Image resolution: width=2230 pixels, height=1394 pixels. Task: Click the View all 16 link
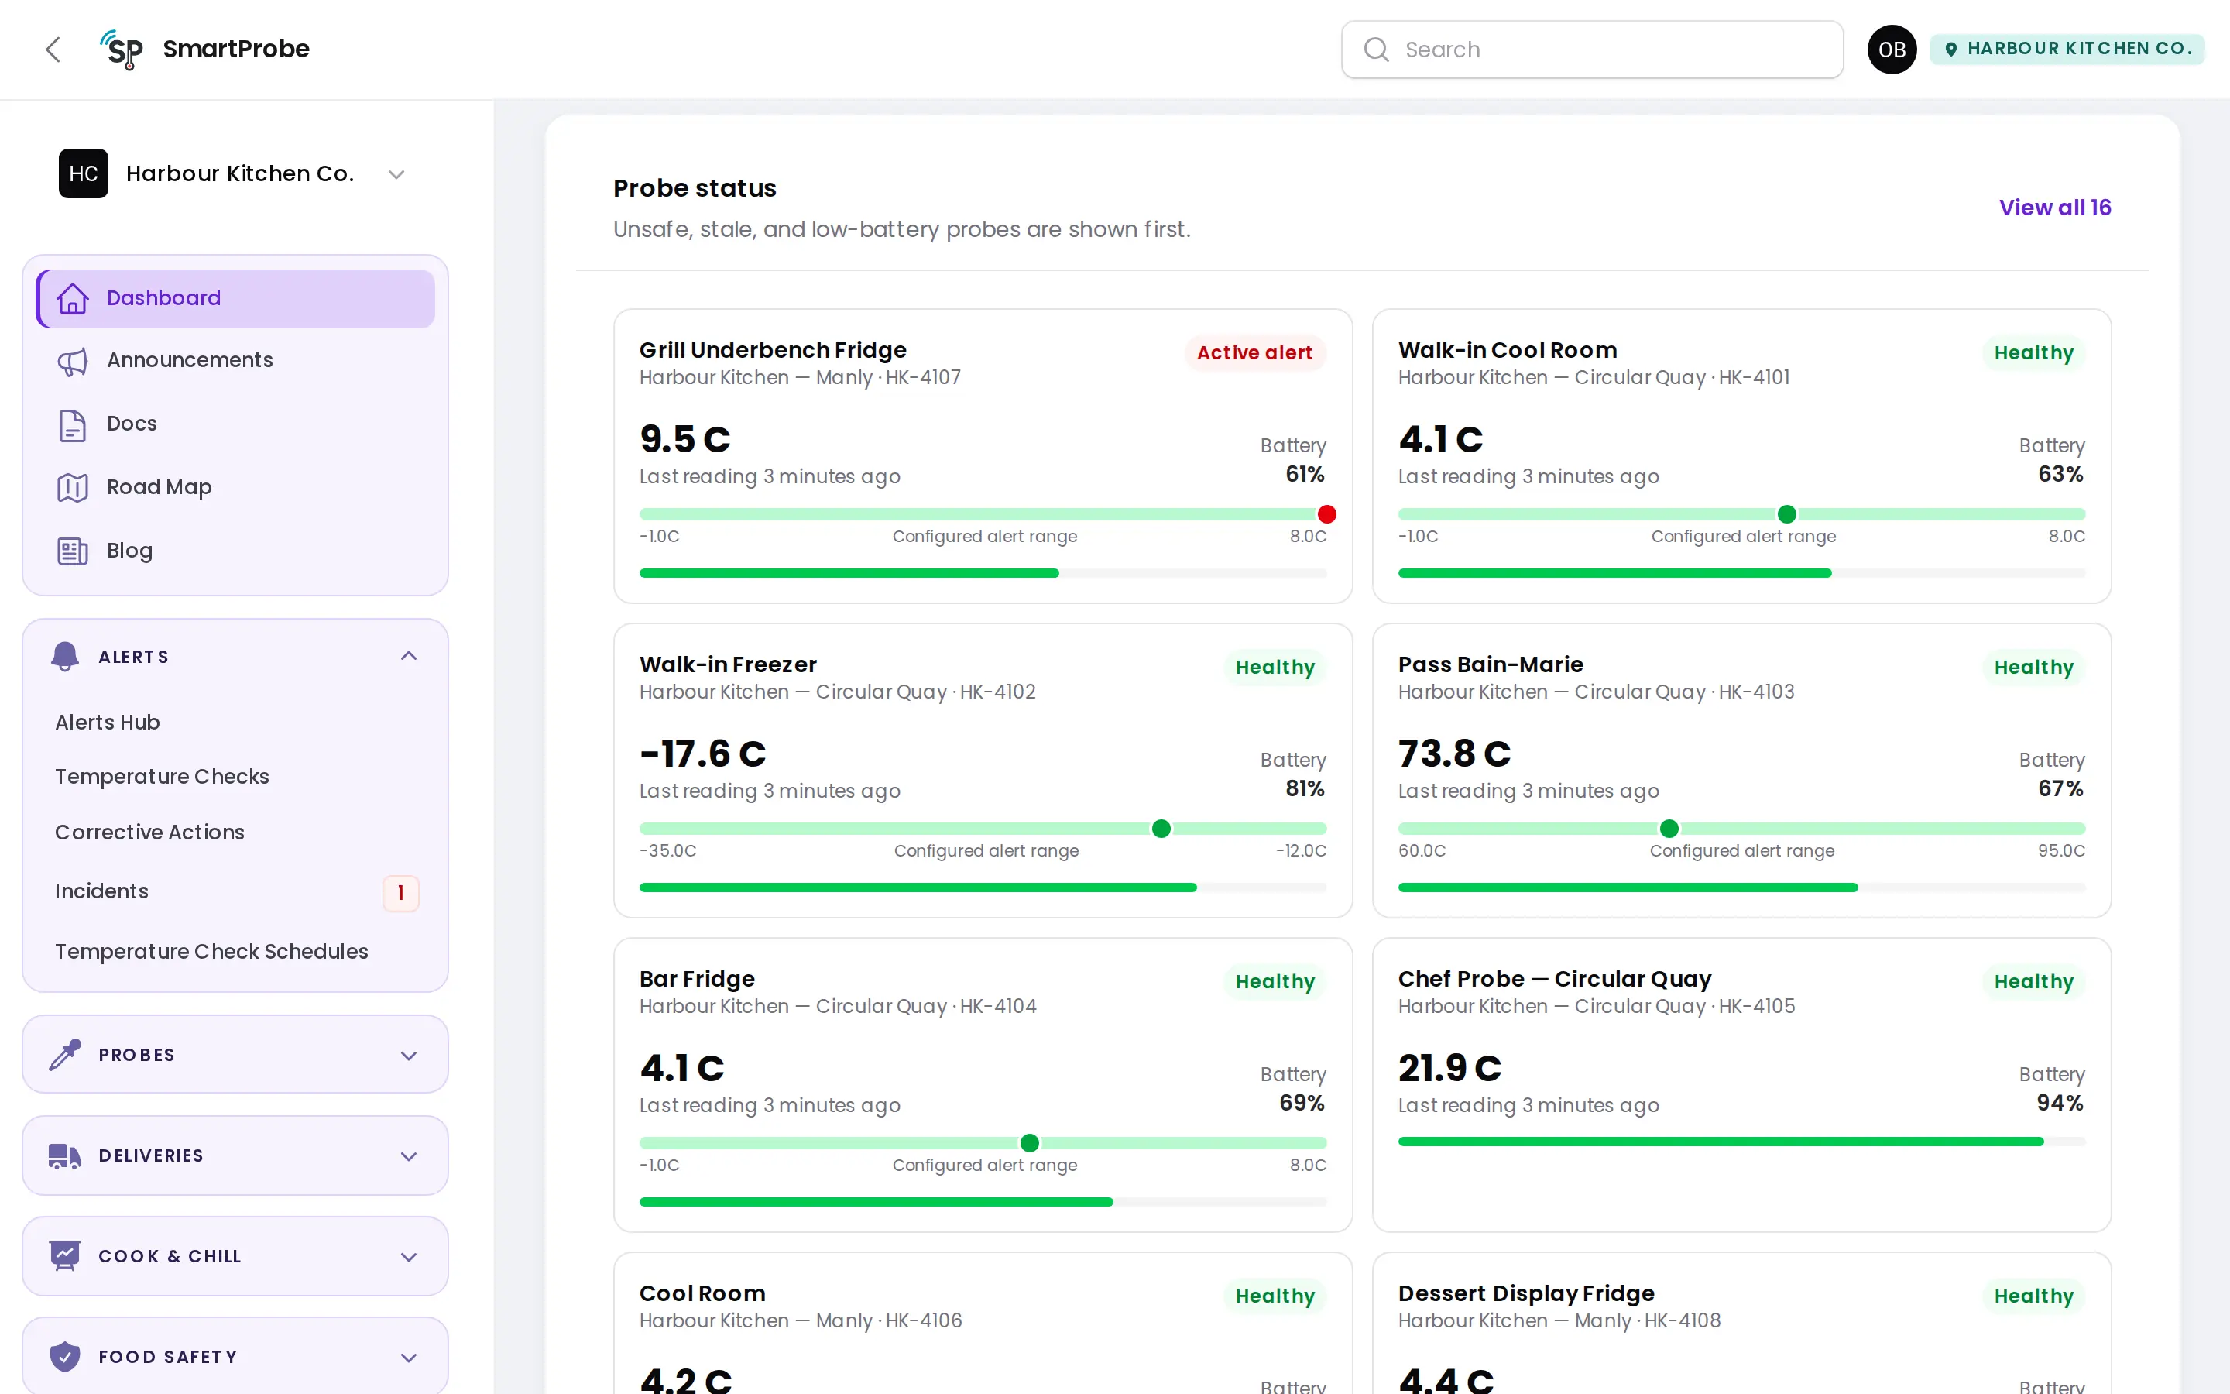2055,208
